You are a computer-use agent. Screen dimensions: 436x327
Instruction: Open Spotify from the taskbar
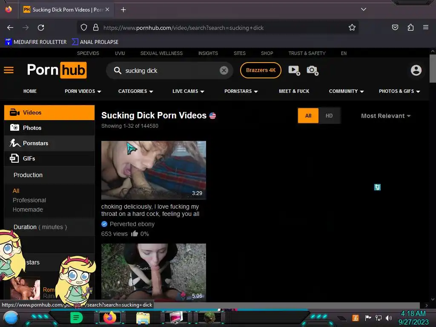coord(77,318)
